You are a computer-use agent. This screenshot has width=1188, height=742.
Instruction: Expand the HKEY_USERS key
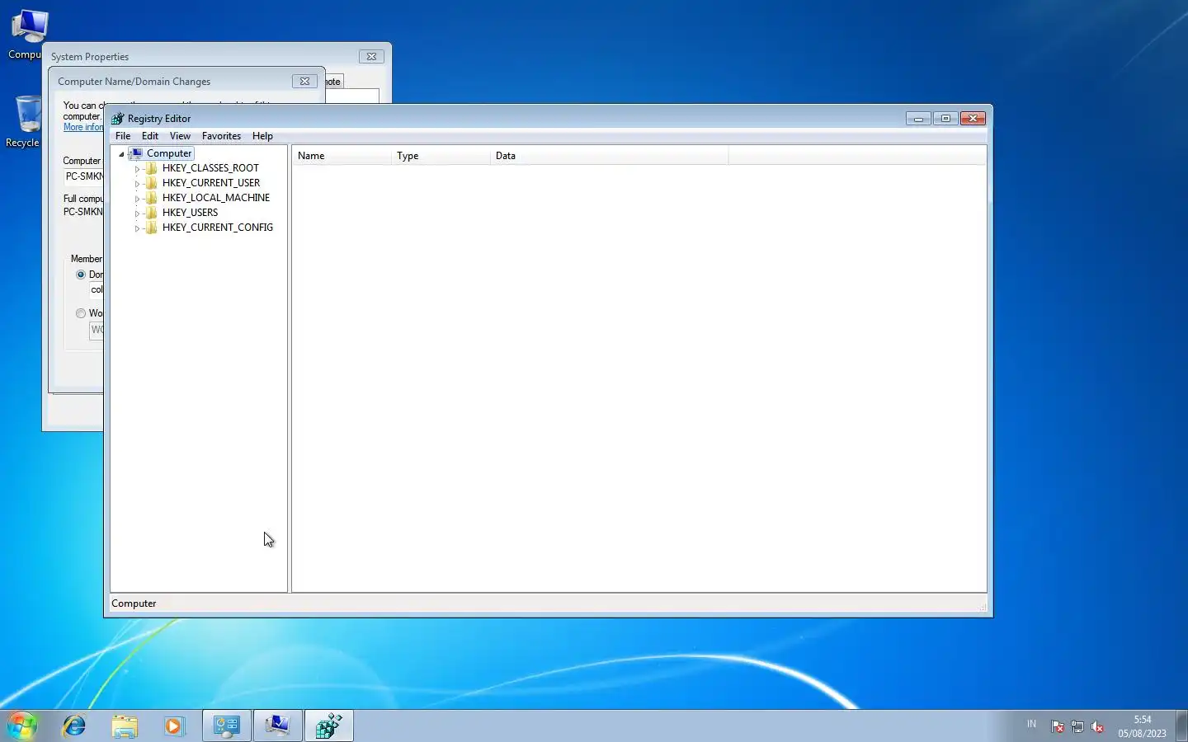point(137,213)
